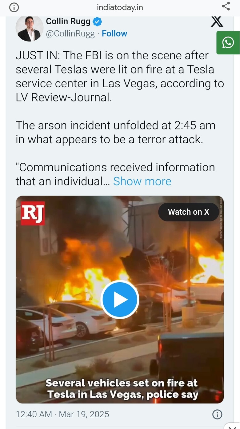Click the Watch on X button
Image resolution: width=240 pixels, height=429 pixels.
pos(189,212)
